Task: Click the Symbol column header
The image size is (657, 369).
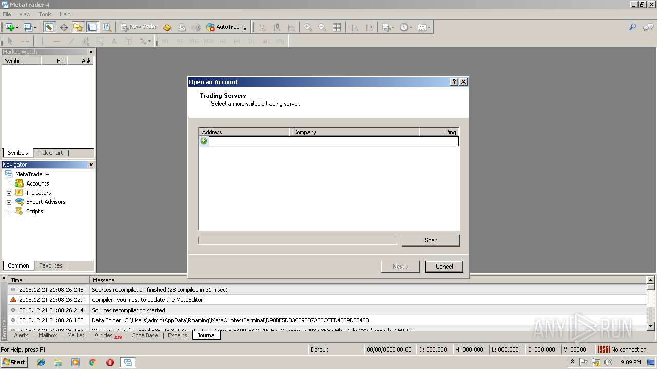Action: (21, 60)
